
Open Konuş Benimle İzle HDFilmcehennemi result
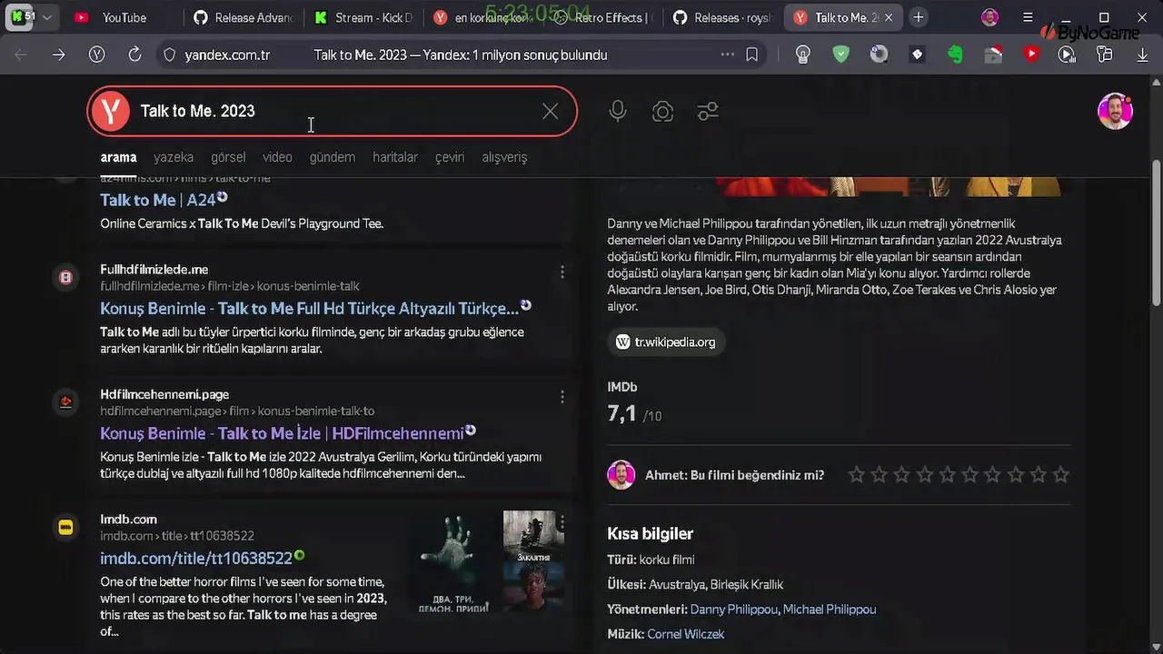point(282,433)
